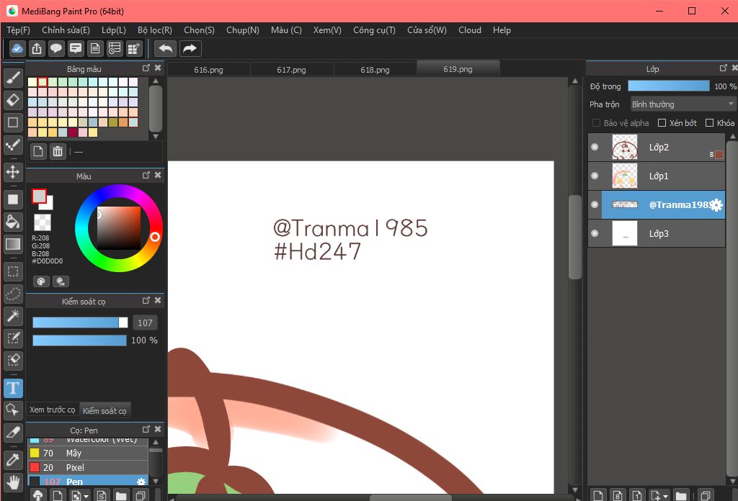
Task: Undock the Kiểm soát cọ panel
Action: [x=146, y=300]
